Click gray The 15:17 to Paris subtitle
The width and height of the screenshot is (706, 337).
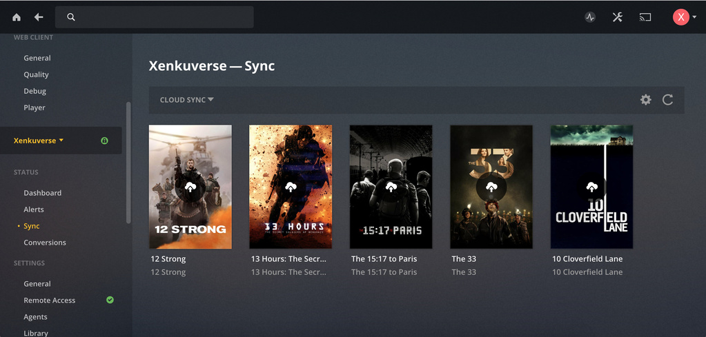point(384,272)
